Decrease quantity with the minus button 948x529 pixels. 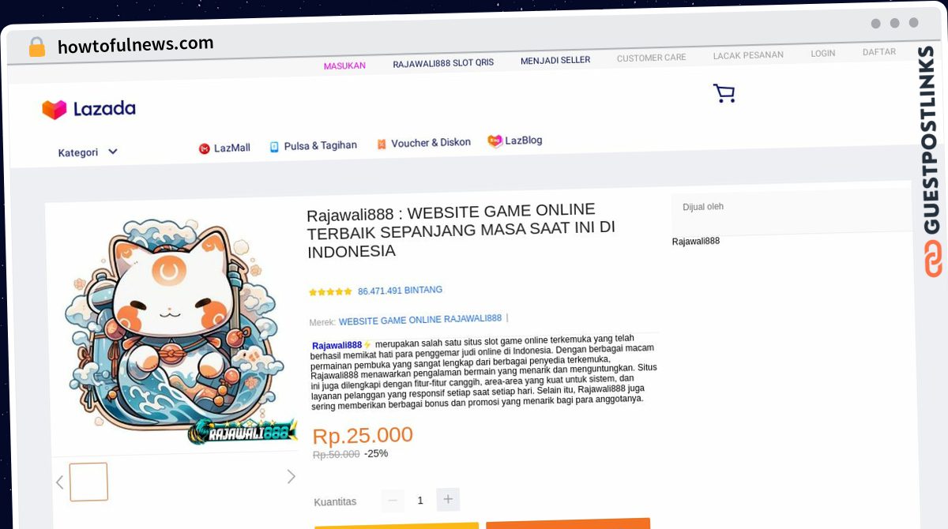(x=393, y=501)
